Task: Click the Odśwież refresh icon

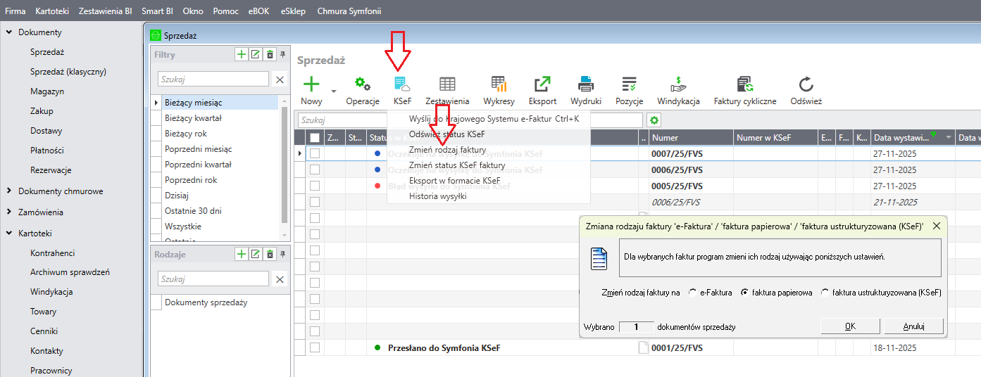Action: pos(806,85)
